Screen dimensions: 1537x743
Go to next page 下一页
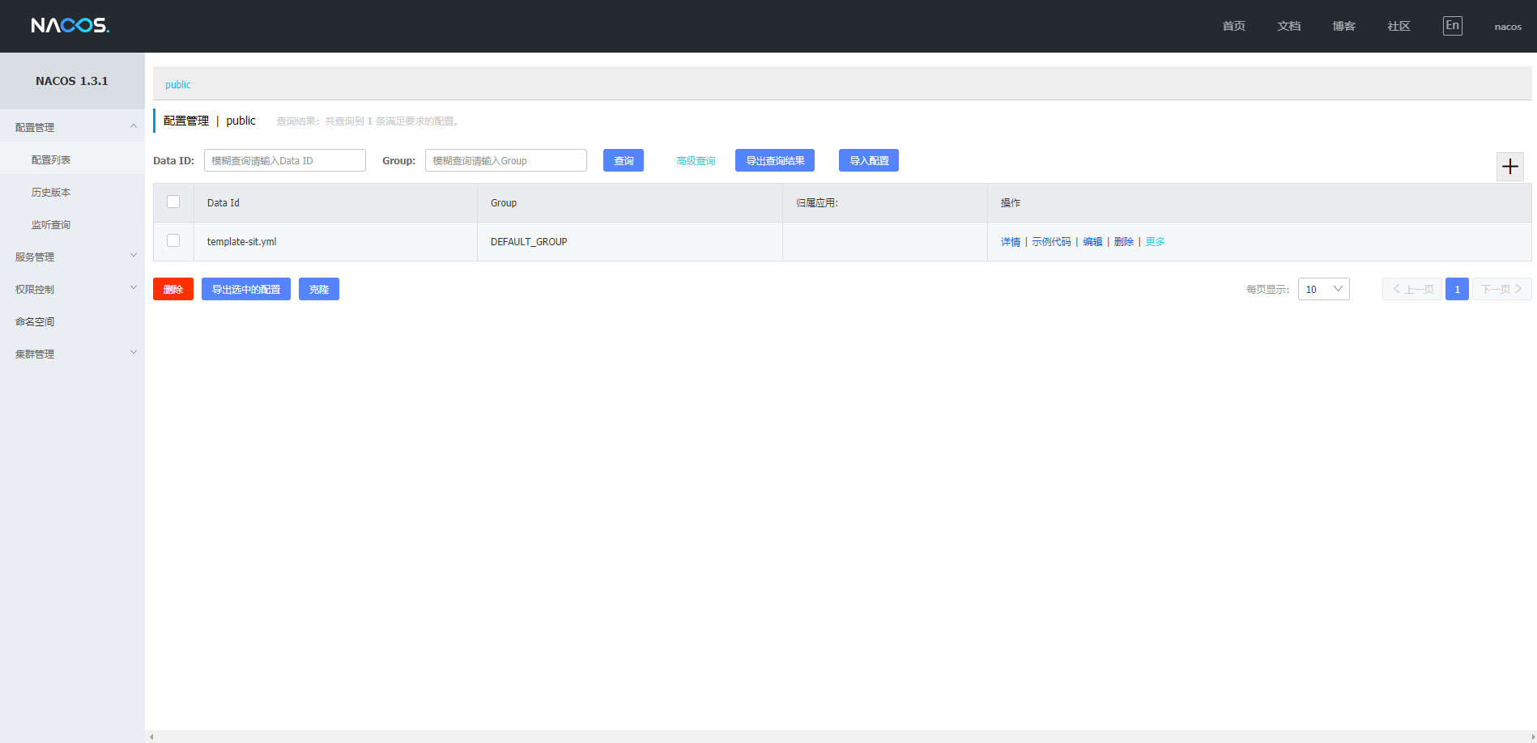coord(1501,289)
